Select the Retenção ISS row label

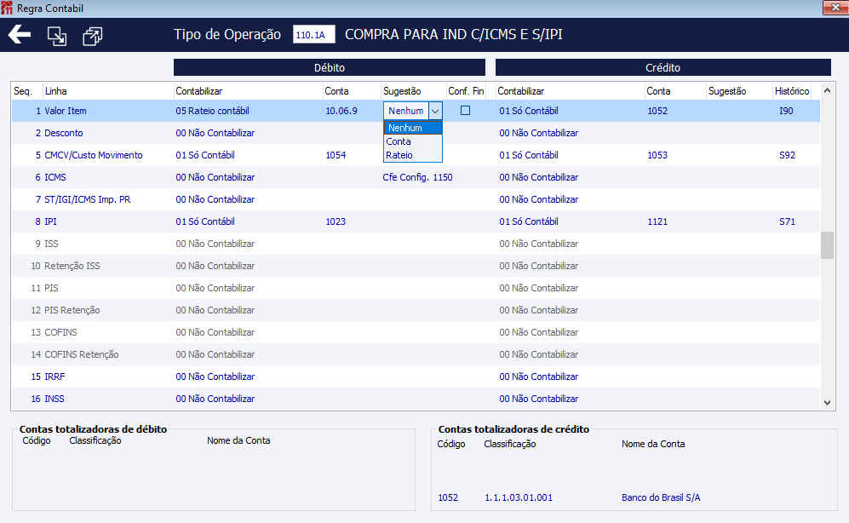coord(72,266)
